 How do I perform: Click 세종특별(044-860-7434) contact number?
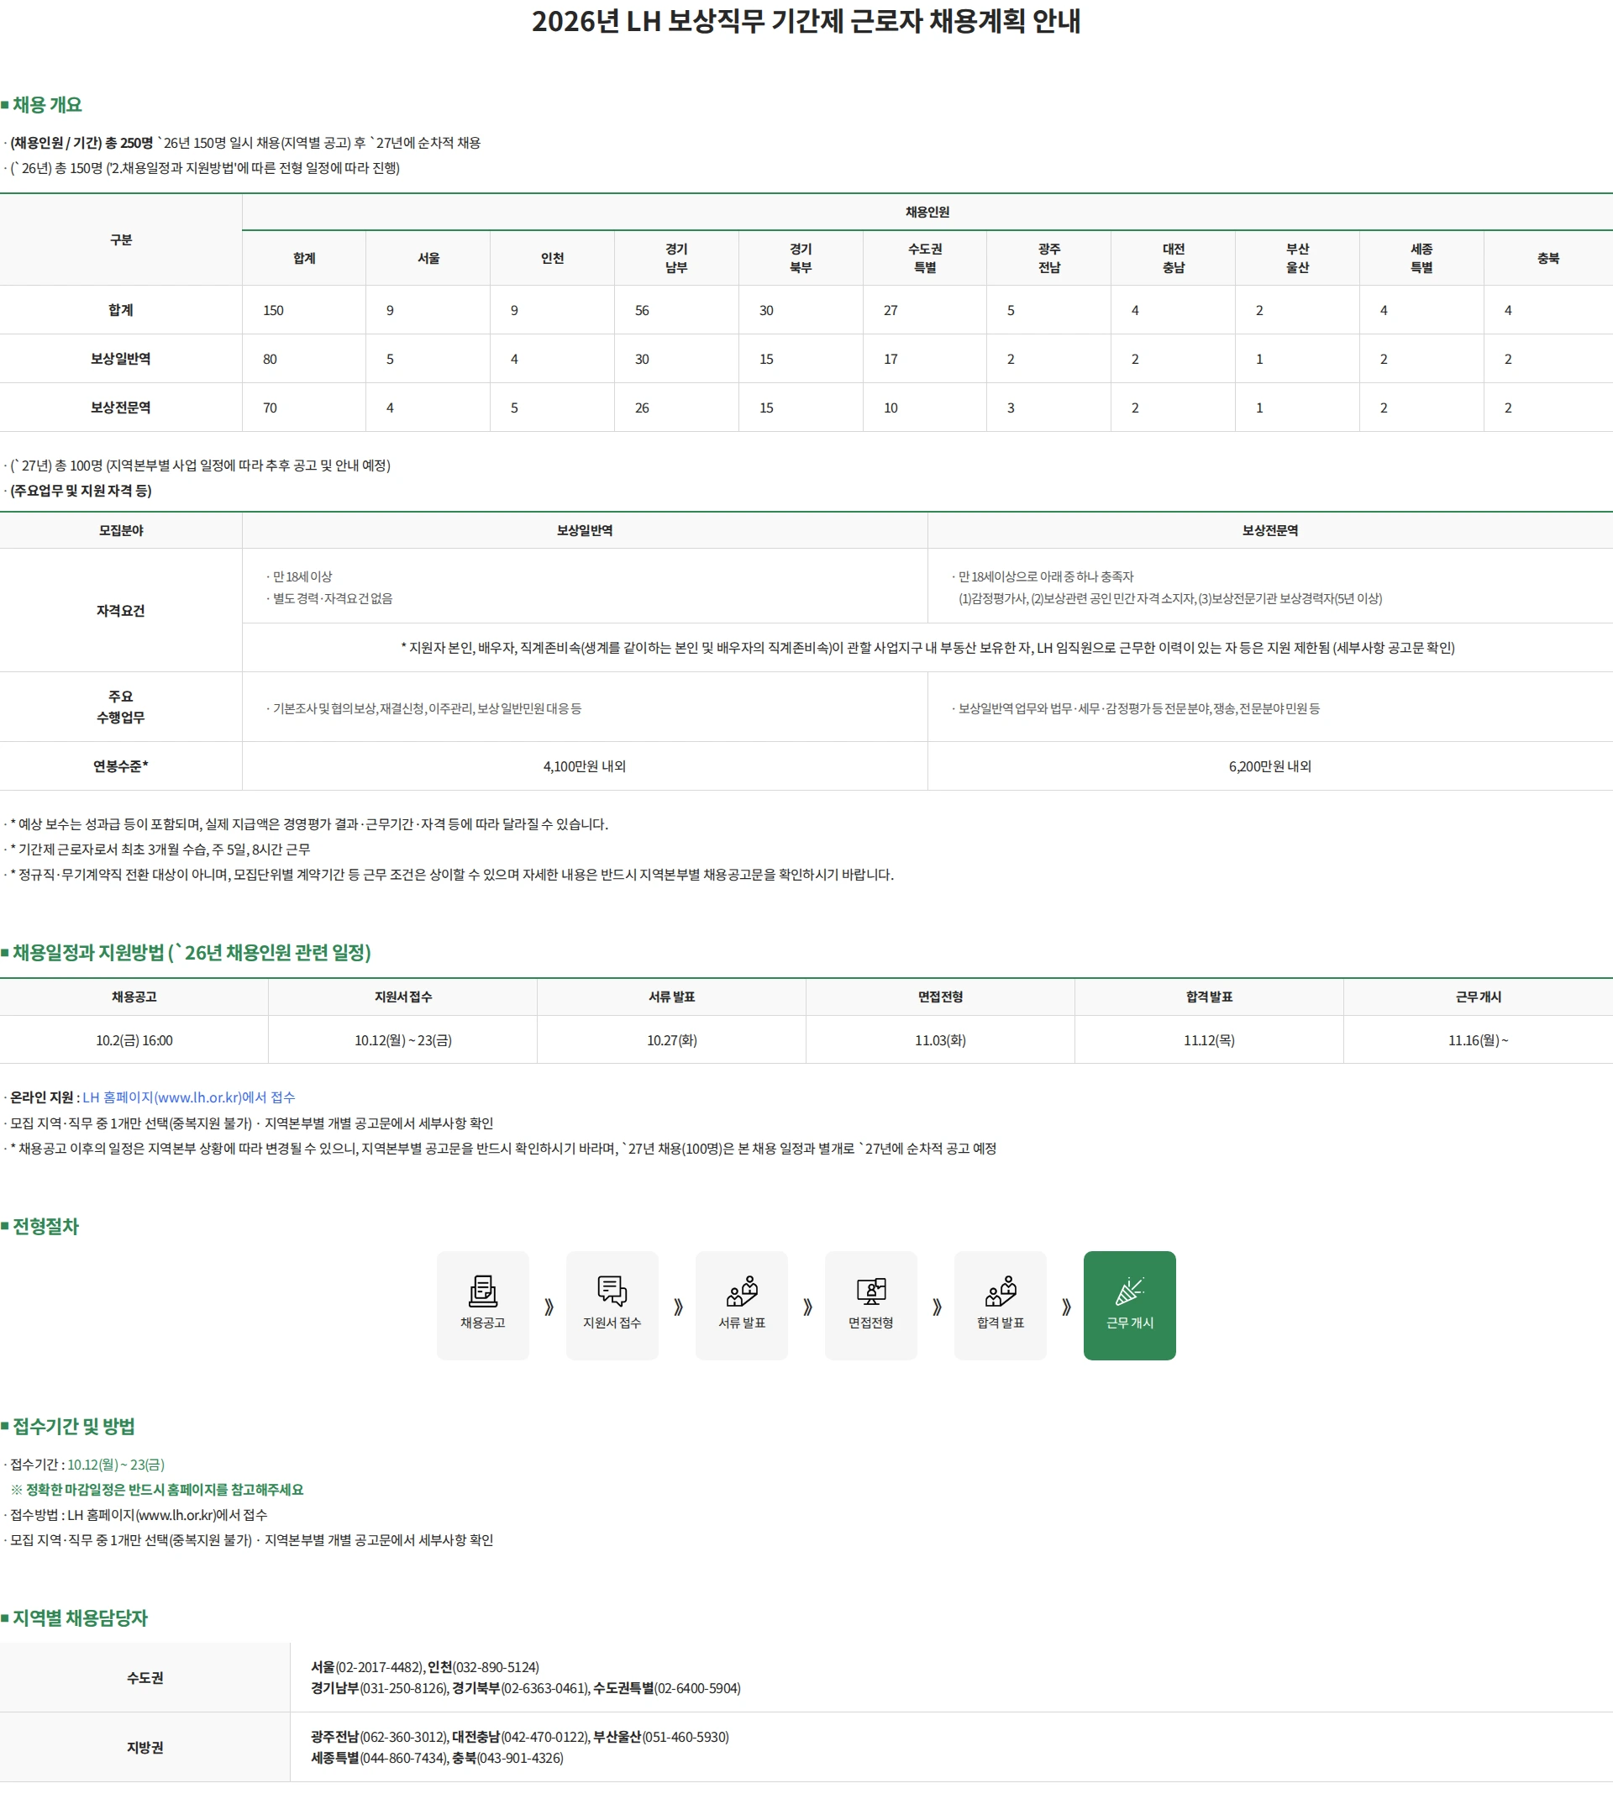380,1758
